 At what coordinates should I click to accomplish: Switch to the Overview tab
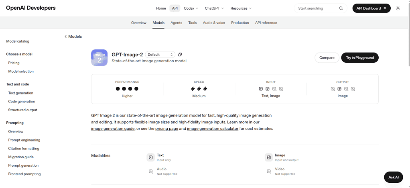[x=138, y=23]
